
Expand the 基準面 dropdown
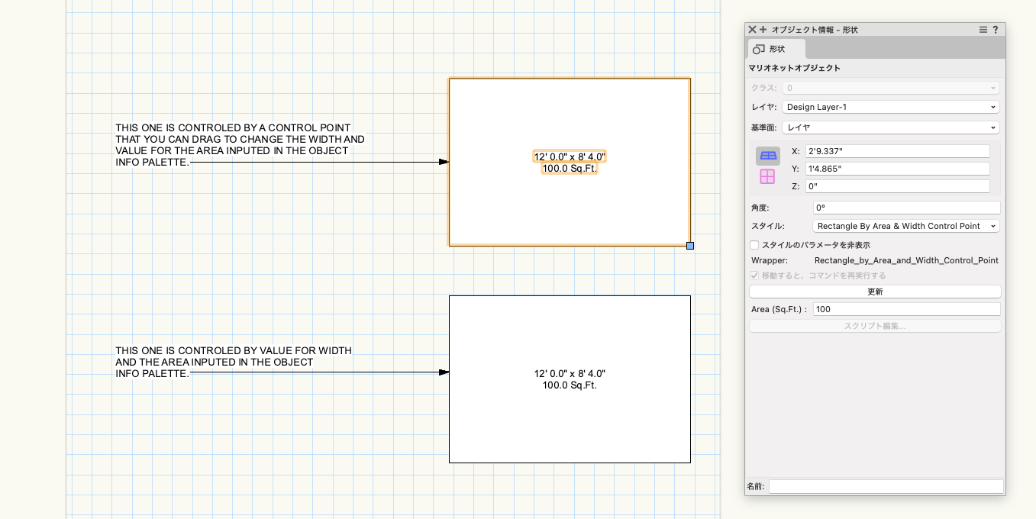tap(890, 127)
